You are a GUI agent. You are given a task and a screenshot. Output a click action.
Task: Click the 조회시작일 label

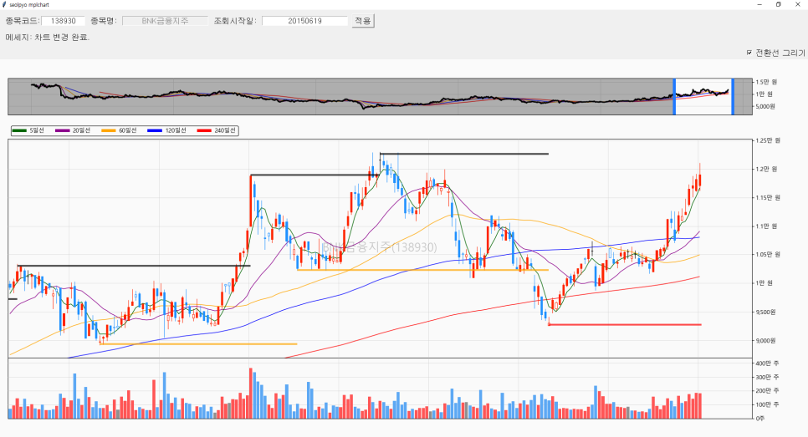point(235,21)
